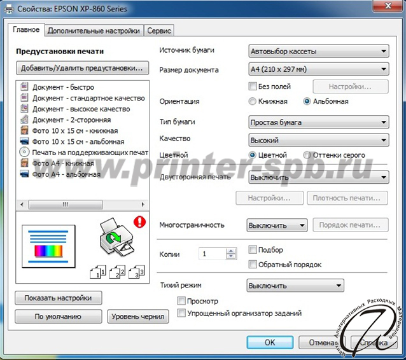406x360 pixels.
Task: Select 'Печать на поддерживающих печат' preset text
Action: click(x=90, y=153)
